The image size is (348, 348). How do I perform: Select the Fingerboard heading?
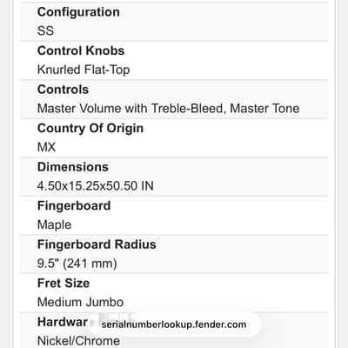coord(74,206)
